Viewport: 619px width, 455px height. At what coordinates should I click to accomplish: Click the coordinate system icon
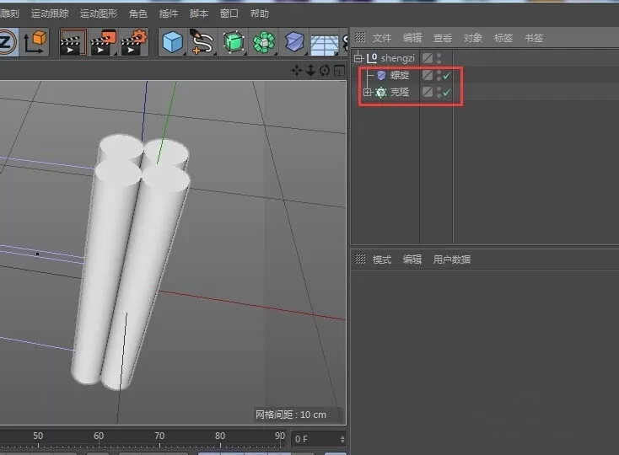(x=35, y=42)
